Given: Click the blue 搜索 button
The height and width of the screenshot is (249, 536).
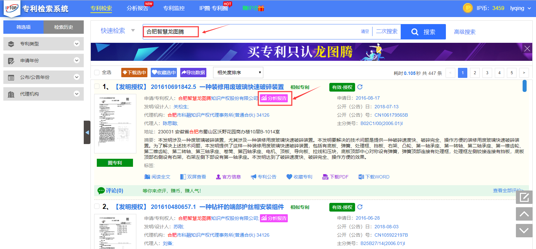Looking at the screenshot, I should pyautogui.click(x=423, y=32).
